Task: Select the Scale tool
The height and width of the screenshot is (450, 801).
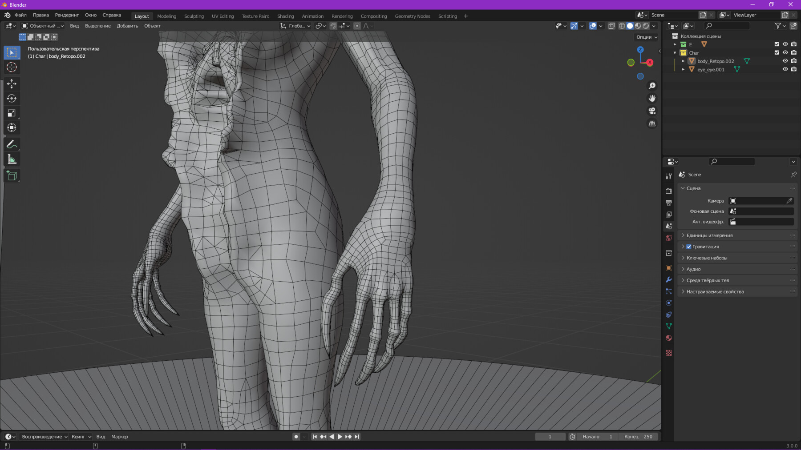Action: 12,113
